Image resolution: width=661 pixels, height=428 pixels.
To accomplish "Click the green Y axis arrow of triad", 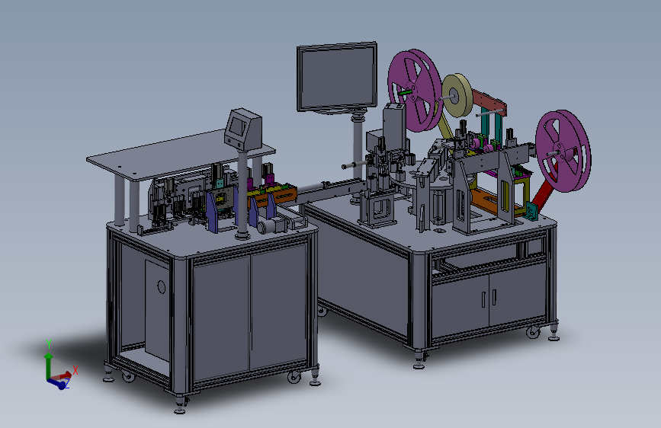I will [x=49, y=365].
